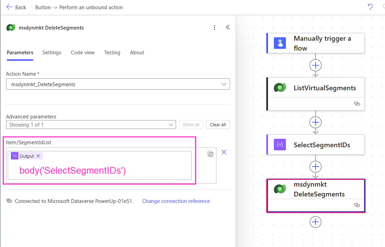Add step after SelectSegmentIDs
Image resolution: width=385 pixels, height=247 pixels.
[x=316, y=167]
